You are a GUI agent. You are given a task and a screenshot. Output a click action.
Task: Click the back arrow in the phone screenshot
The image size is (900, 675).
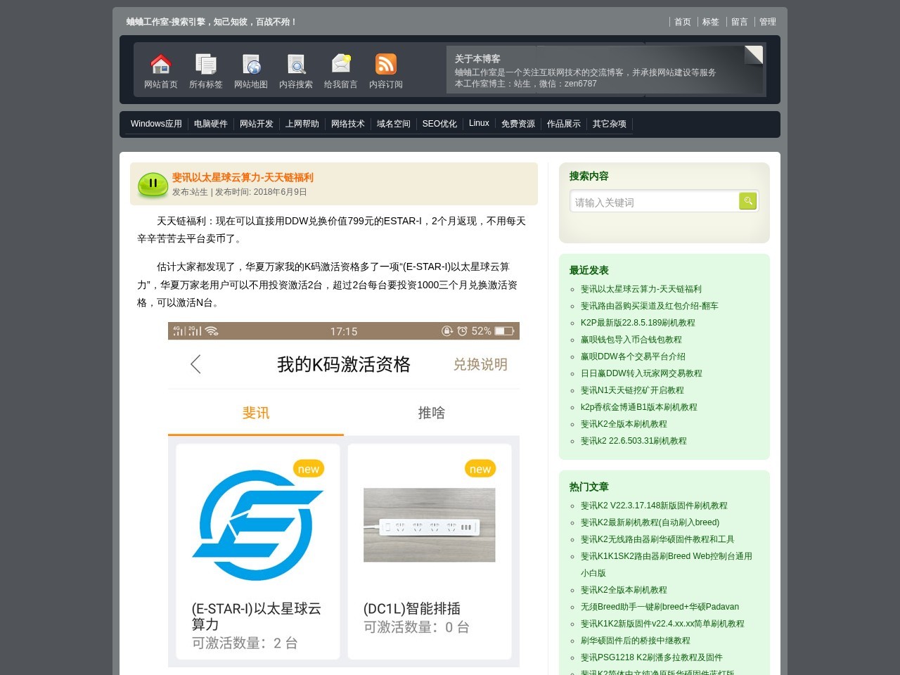pos(196,365)
